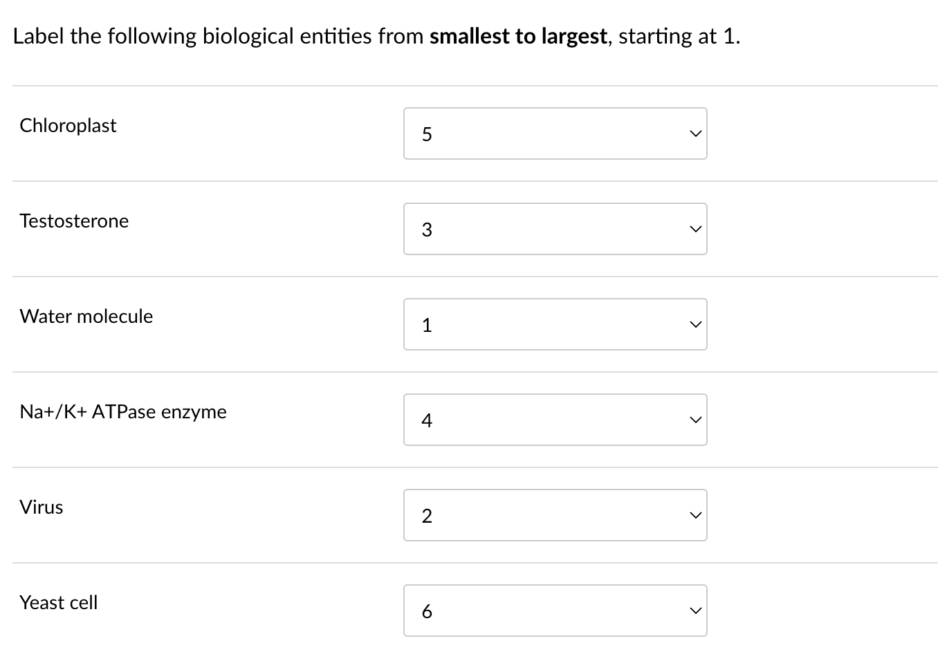
Task: Open the Water molecule ranking dropdown
Action: pos(555,324)
